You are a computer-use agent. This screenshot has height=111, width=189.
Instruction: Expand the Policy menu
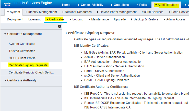point(142,5)
